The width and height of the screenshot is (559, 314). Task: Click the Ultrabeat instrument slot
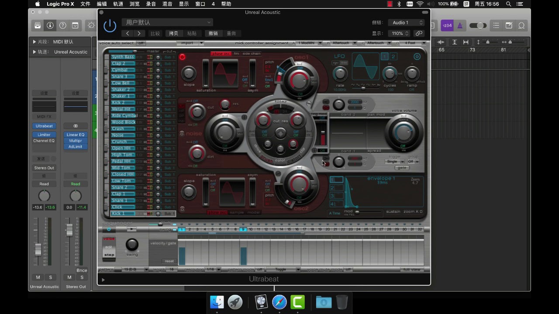[44, 126]
